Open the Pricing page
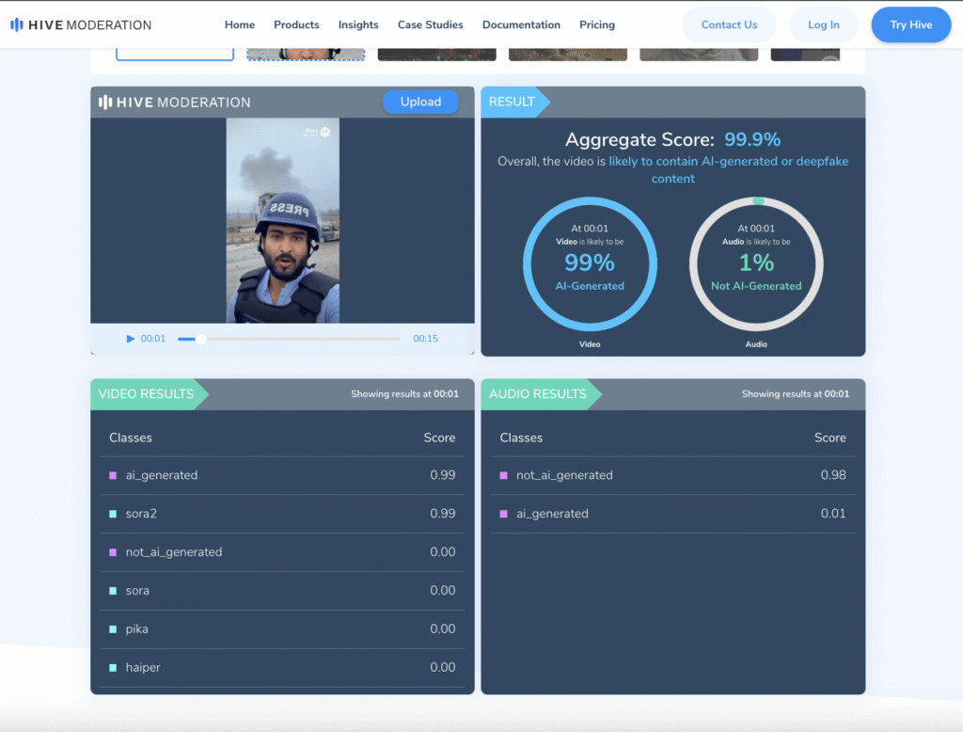This screenshot has height=732, width=963. (x=597, y=24)
